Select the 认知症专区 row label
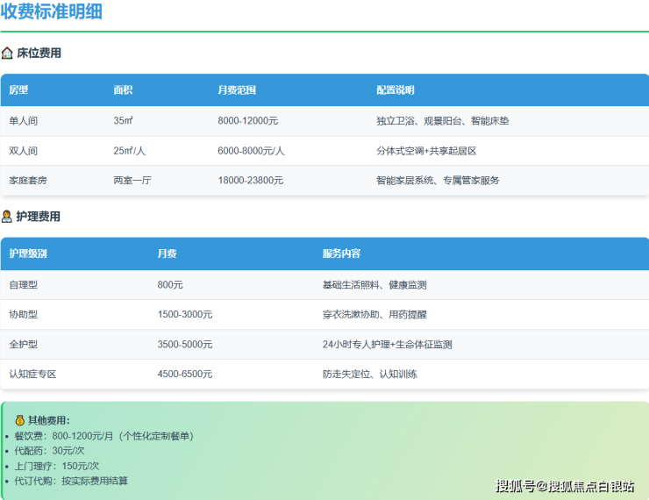 [x=32, y=375]
